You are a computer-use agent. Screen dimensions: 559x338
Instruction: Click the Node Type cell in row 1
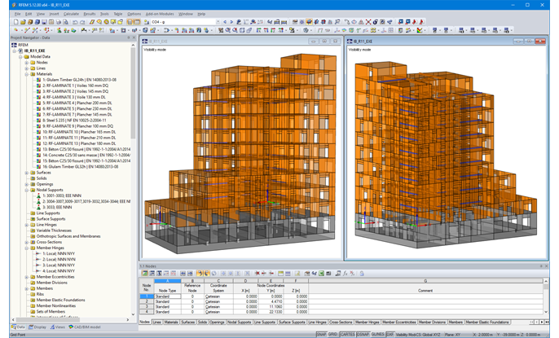(x=168, y=296)
